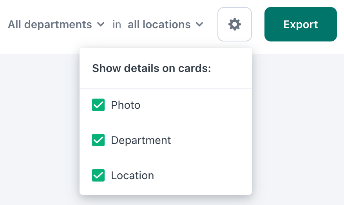Close card details popup via gear button
344x205 pixels.
pyautogui.click(x=235, y=24)
